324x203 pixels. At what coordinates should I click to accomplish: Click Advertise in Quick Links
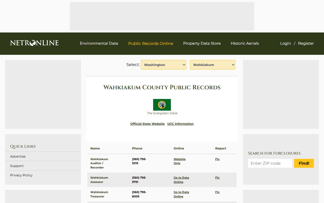(18, 156)
